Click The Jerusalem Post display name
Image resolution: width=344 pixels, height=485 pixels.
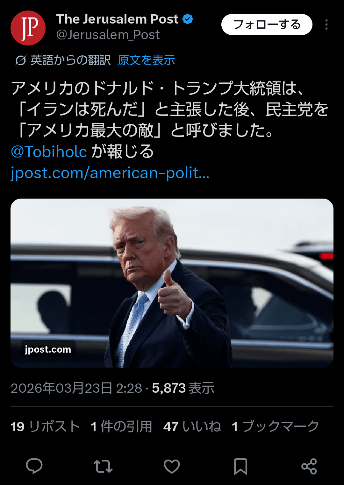[x=118, y=19]
